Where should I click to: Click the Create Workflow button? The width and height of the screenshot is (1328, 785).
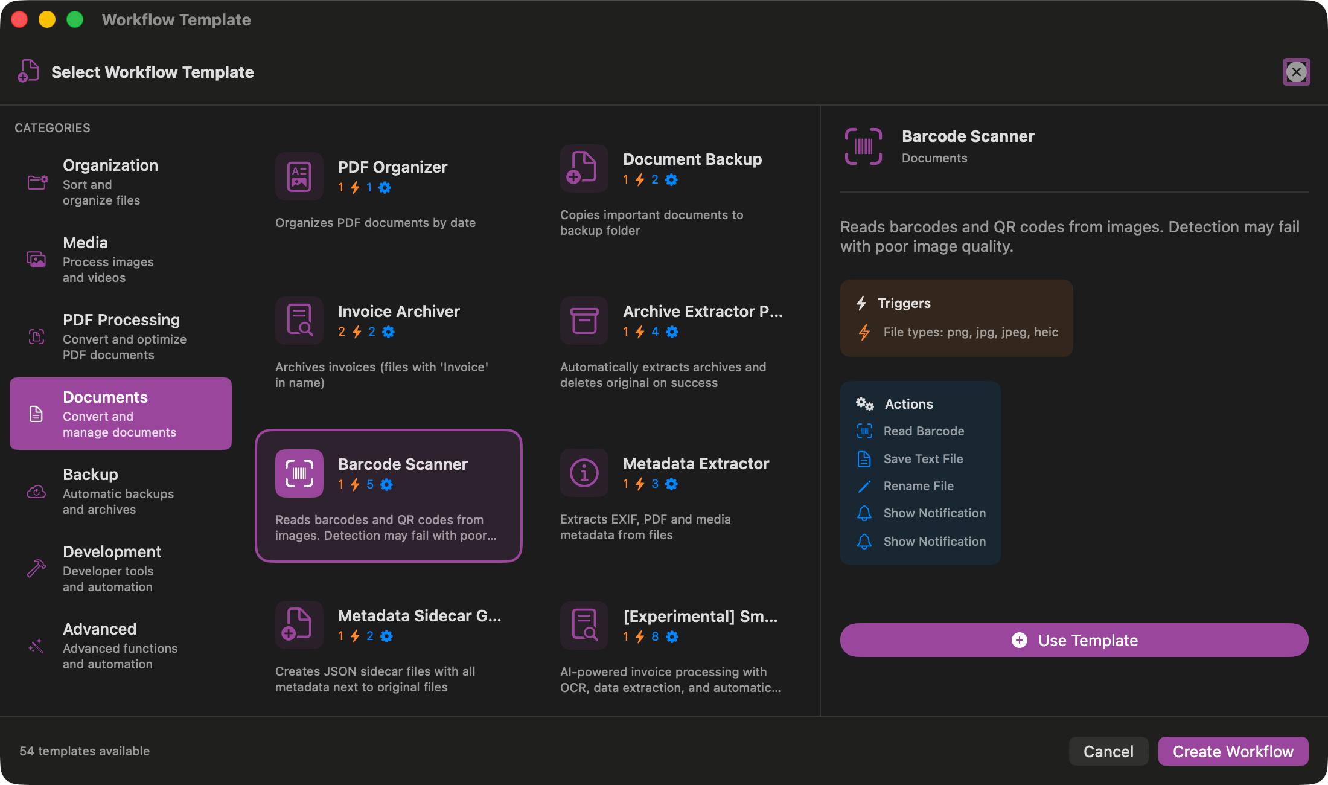(x=1233, y=751)
